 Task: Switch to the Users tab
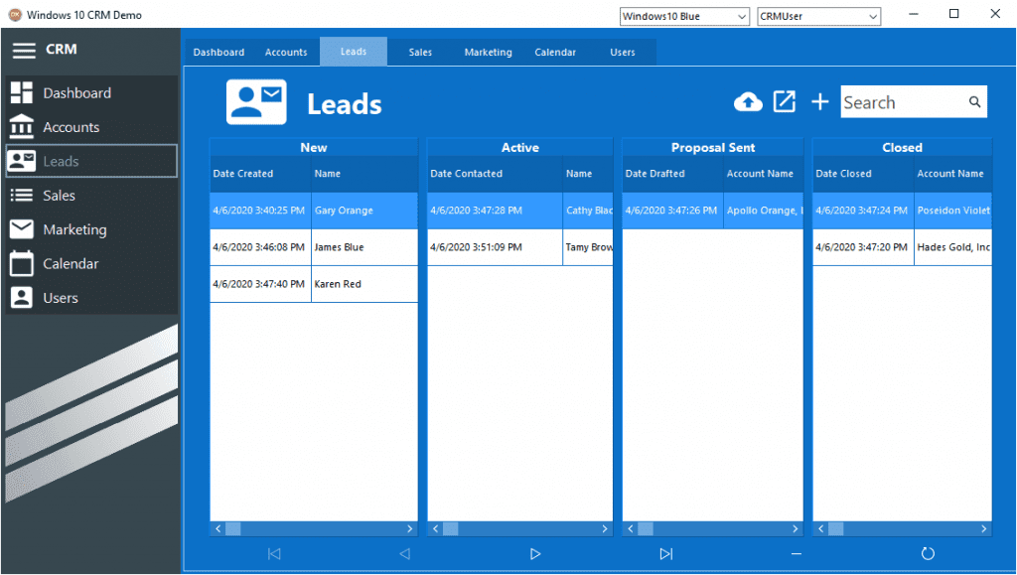(x=623, y=52)
